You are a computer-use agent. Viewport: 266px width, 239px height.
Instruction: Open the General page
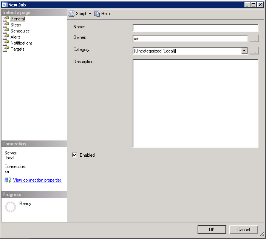tap(18, 19)
